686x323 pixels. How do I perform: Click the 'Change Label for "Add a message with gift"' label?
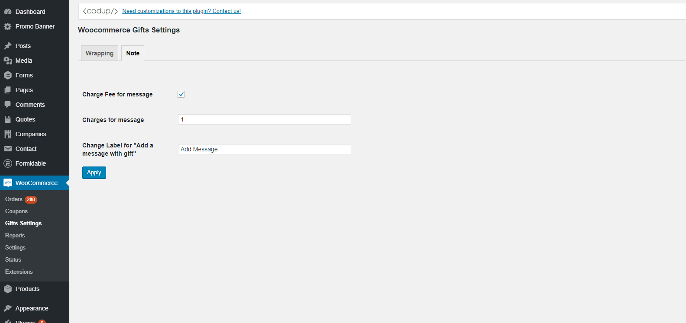pyautogui.click(x=118, y=150)
